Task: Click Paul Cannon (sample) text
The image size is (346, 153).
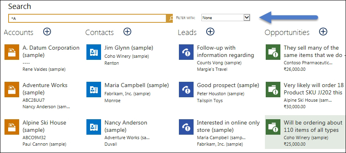Action: coord(44,144)
